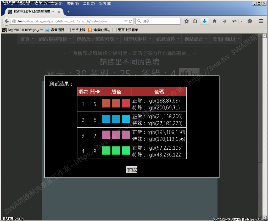Click the special green swatch in row 4
The width and height of the screenshot is (268, 221).
tap(126, 151)
